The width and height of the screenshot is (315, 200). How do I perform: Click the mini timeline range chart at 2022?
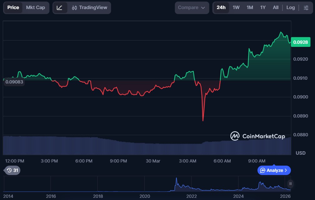click(x=191, y=186)
